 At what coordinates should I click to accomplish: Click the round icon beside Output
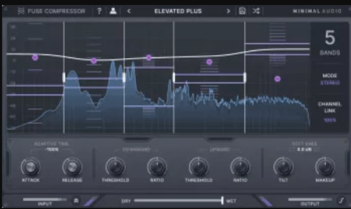[x=342, y=200]
